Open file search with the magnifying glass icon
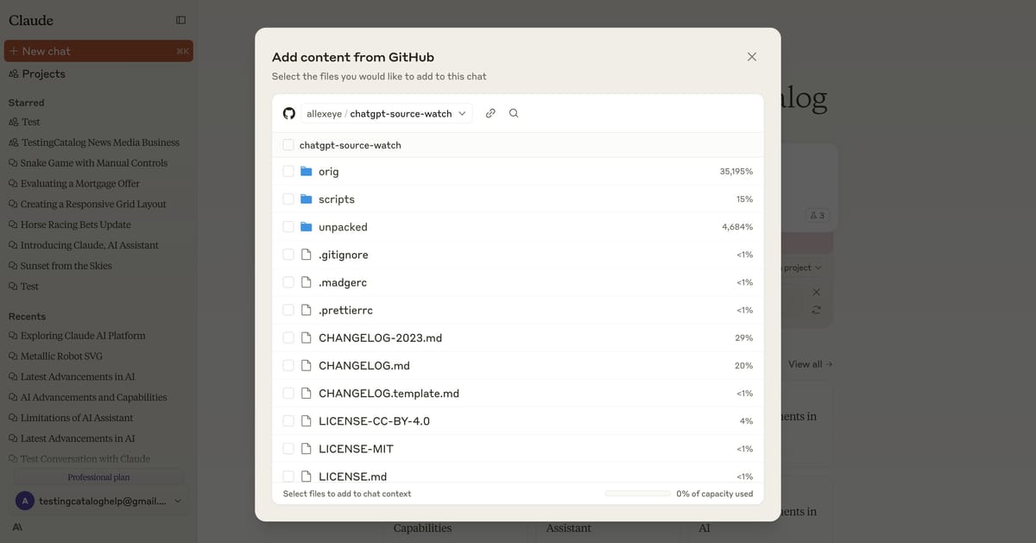This screenshot has width=1036, height=543. [514, 112]
